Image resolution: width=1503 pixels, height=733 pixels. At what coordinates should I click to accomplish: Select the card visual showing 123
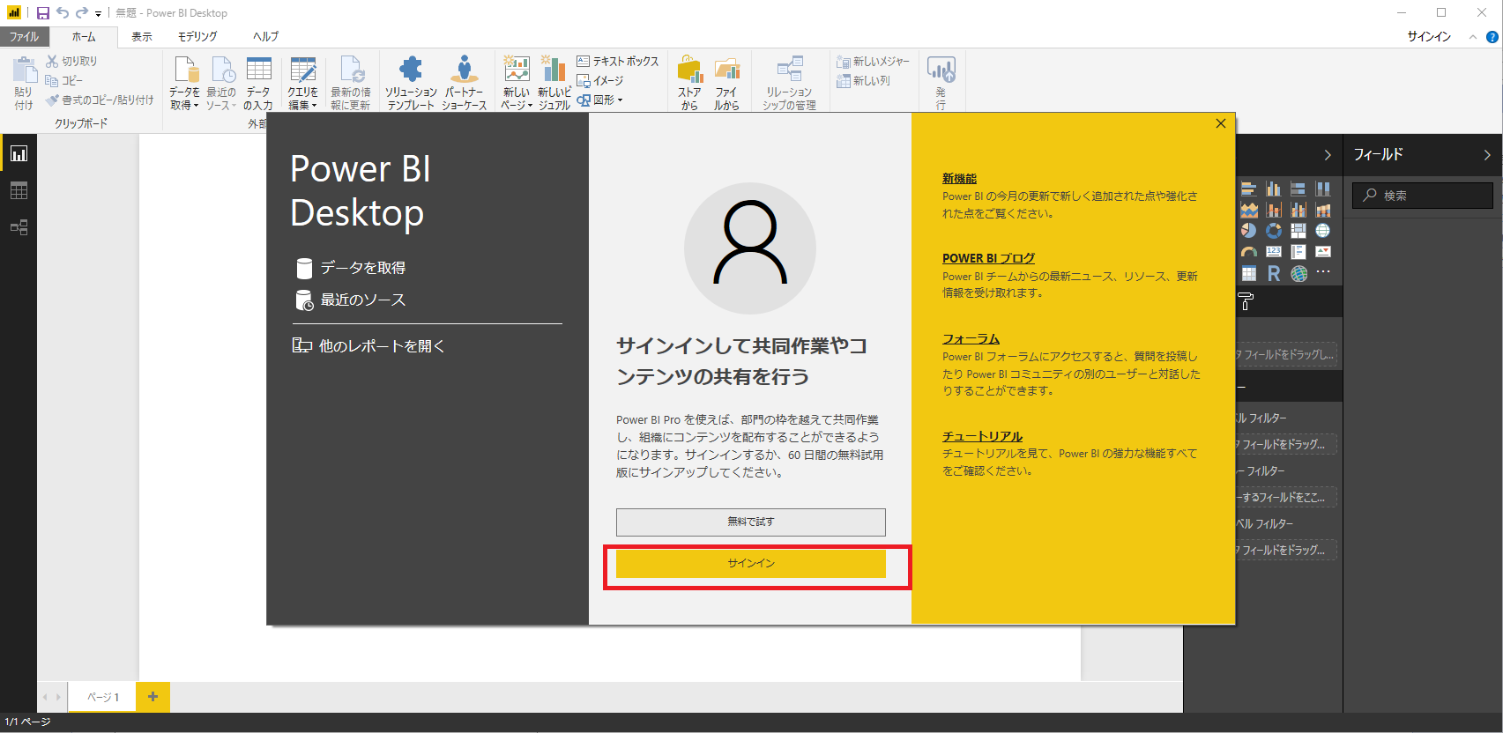point(1274,252)
